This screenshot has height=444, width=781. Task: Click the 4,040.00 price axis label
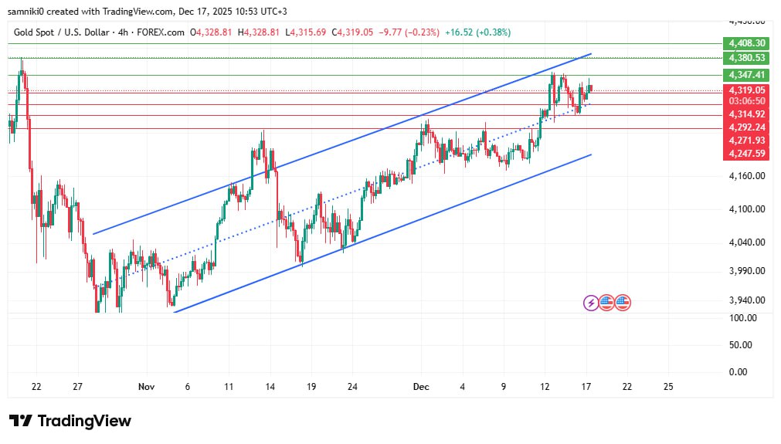click(x=747, y=242)
